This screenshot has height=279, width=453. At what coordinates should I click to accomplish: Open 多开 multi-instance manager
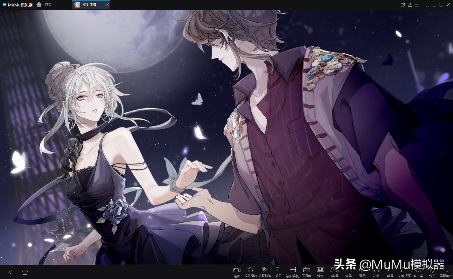pos(279,272)
